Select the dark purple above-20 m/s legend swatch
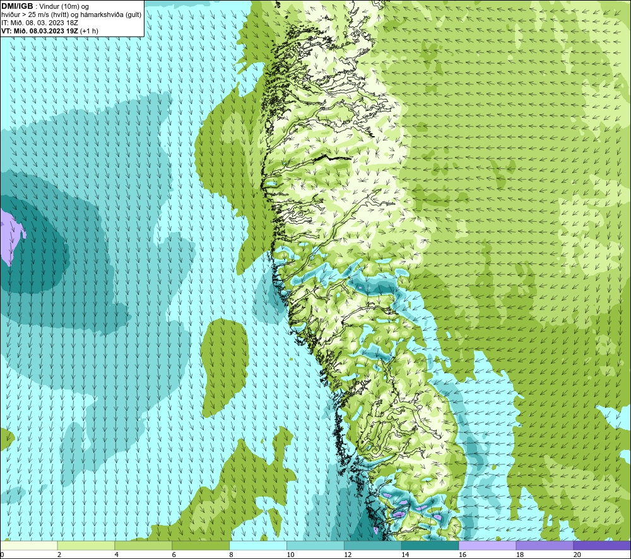This screenshot has width=631, height=559. (602, 545)
